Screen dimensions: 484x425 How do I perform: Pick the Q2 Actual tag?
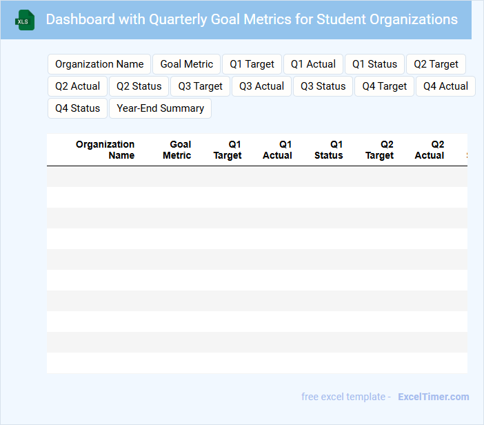click(x=77, y=86)
